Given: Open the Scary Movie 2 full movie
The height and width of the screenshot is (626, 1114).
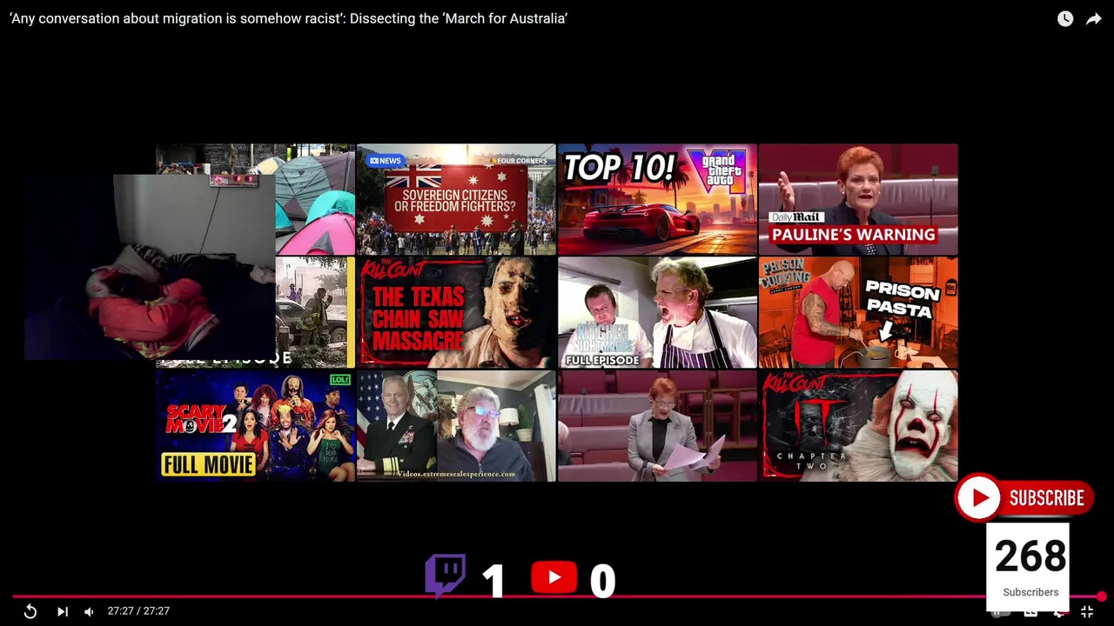Looking at the screenshot, I should [255, 426].
